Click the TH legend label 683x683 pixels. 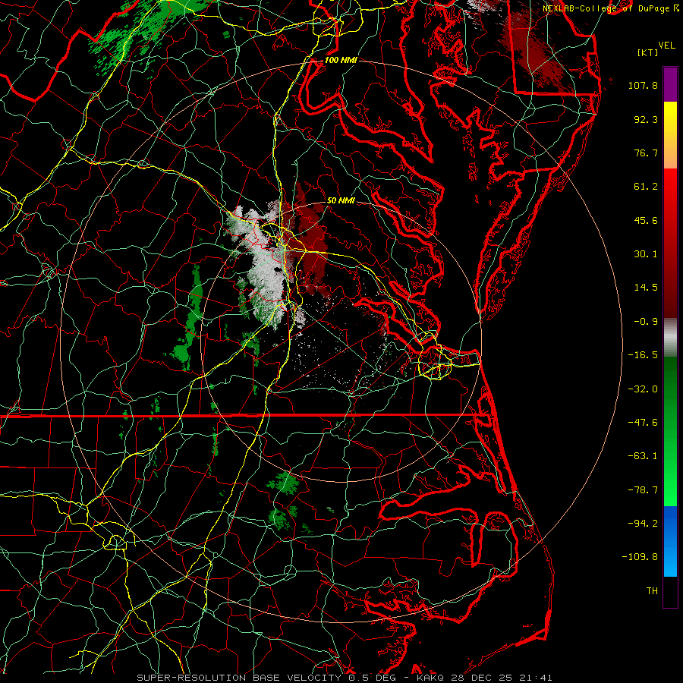[652, 591]
